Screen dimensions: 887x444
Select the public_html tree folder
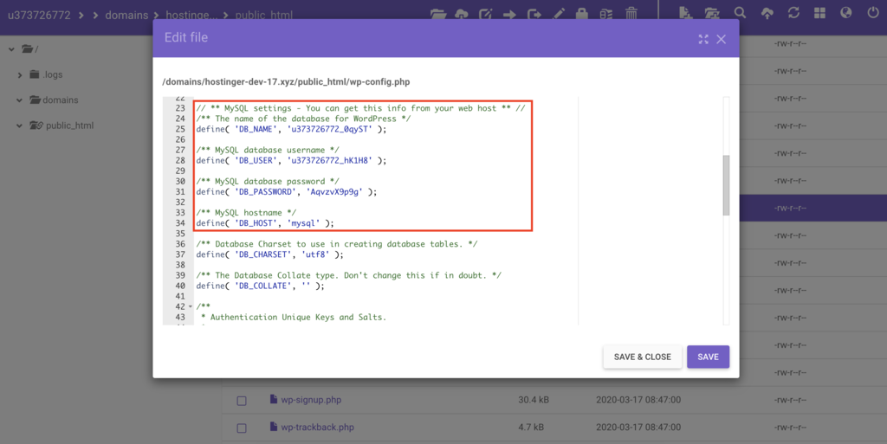[x=62, y=125]
